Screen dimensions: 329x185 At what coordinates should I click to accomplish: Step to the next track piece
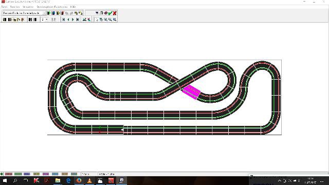(x=73, y=20)
